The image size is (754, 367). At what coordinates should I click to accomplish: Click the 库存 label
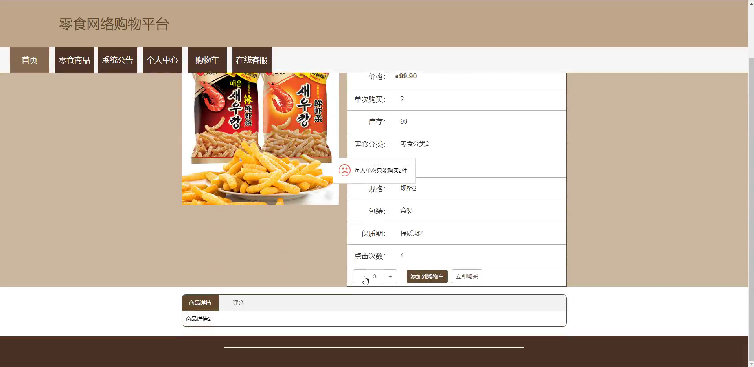(x=377, y=122)
